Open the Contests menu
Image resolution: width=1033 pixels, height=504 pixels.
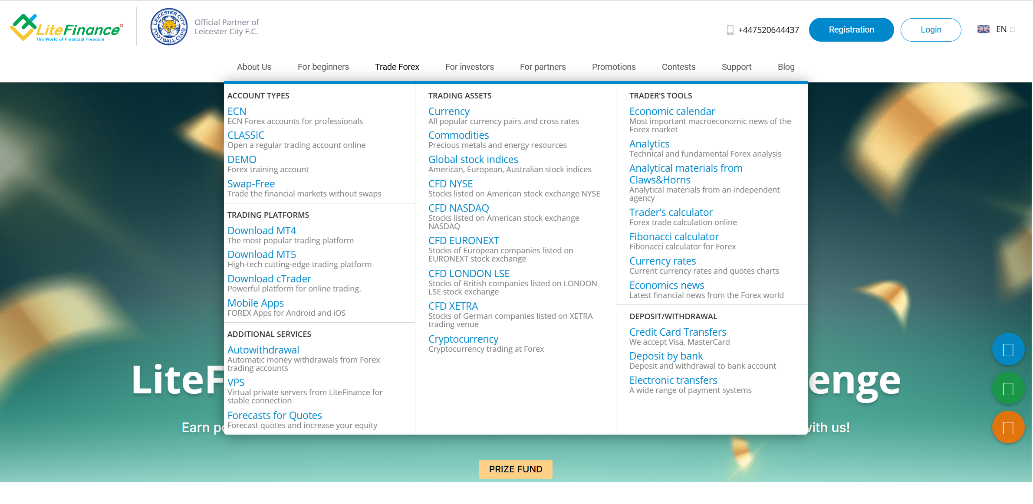(x=679, y=67)
